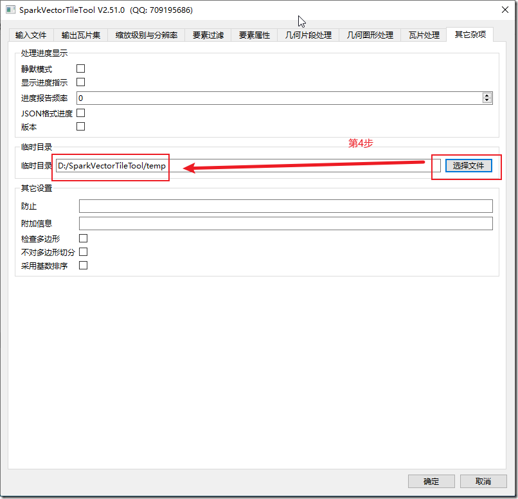This screenshot has width=518, height=499.
Task: Click the SparkVectorTileTool title bar icon
Action: (10, 10)
